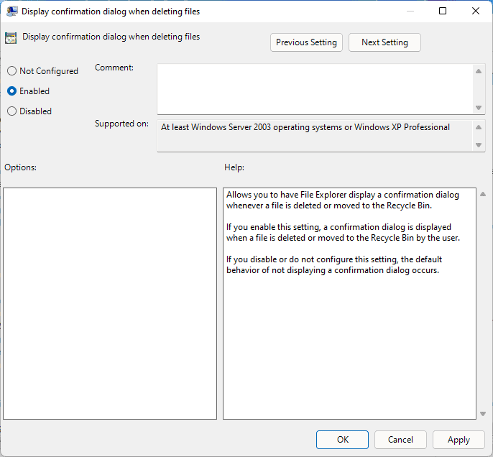
Task: Select the Enabled radio option
Action: point(28,91)
